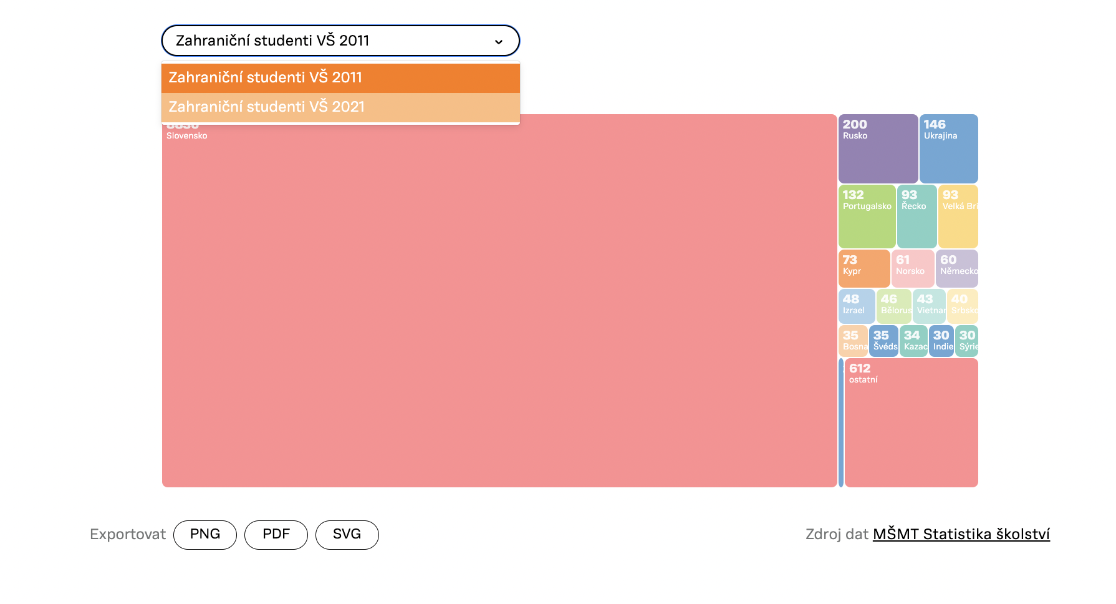Screen dimensions: 1116x604
Task: Click the light blue Izrael tile
Action: click(856, 306)
